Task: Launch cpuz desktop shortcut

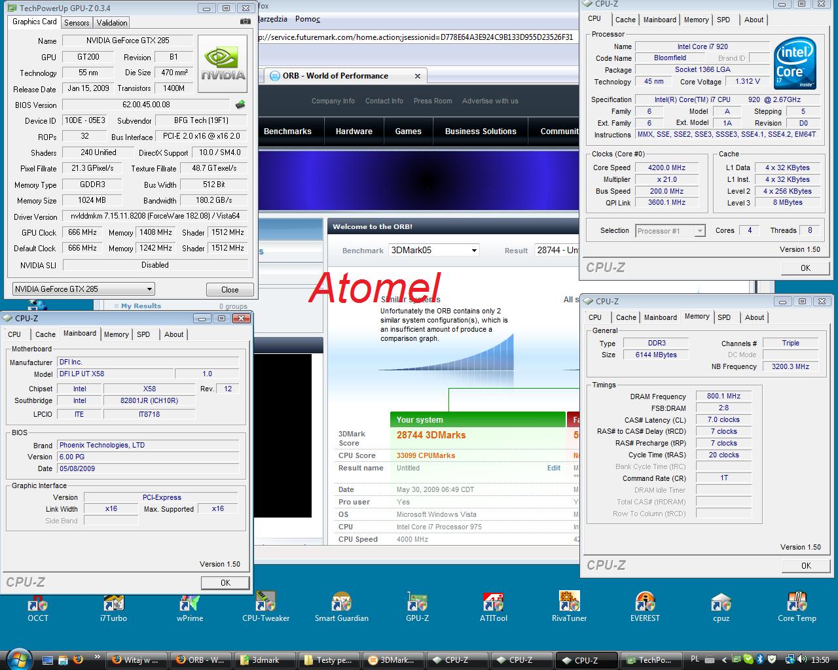Action: point(721,606)
